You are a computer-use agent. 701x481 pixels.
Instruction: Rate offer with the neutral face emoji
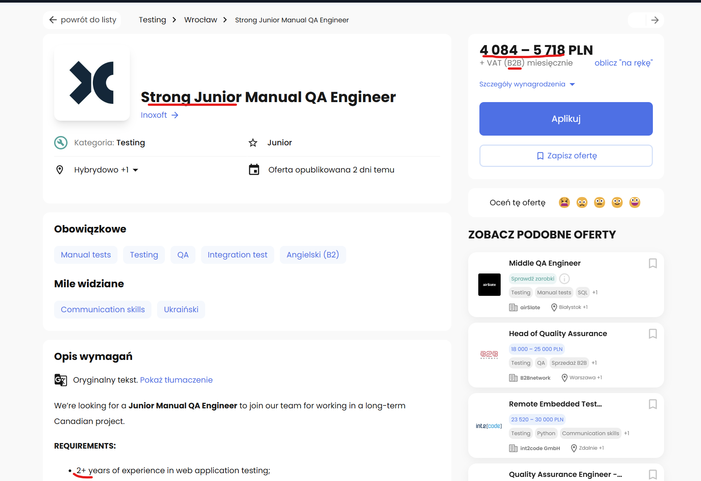click(599, 202)
